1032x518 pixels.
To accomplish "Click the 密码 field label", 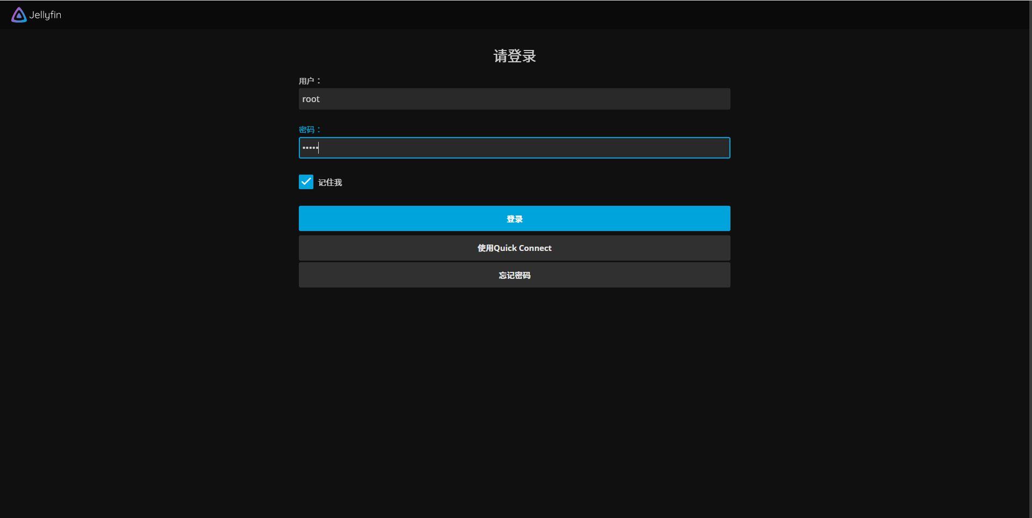I will point(309,129).
